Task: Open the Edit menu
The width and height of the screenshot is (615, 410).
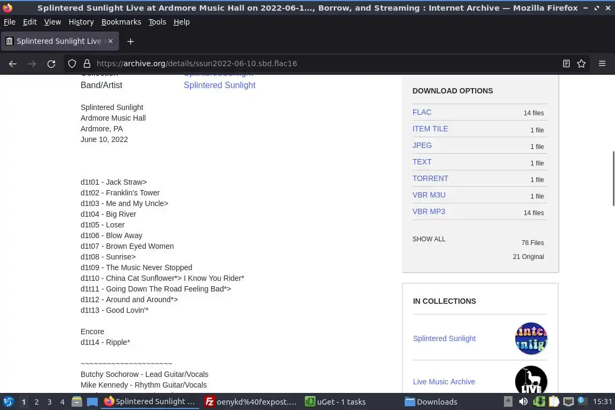Action: 30,22
